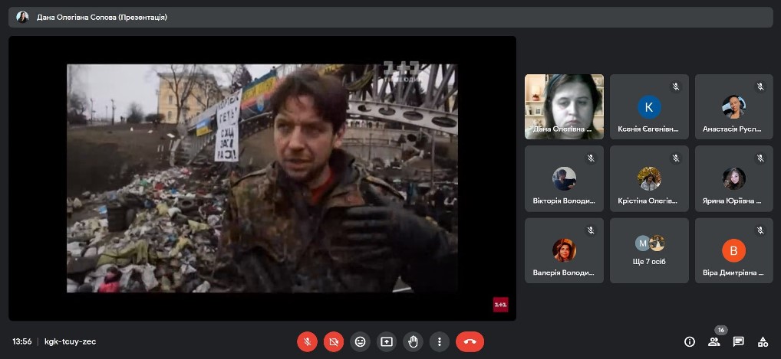The image size is (781, 359).
Task: Open the activities panel
Action: 763,341
